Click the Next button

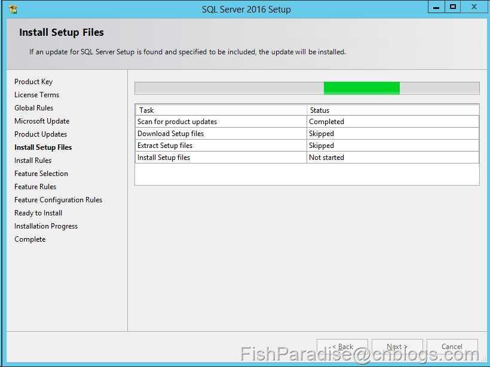coord(397,347)
